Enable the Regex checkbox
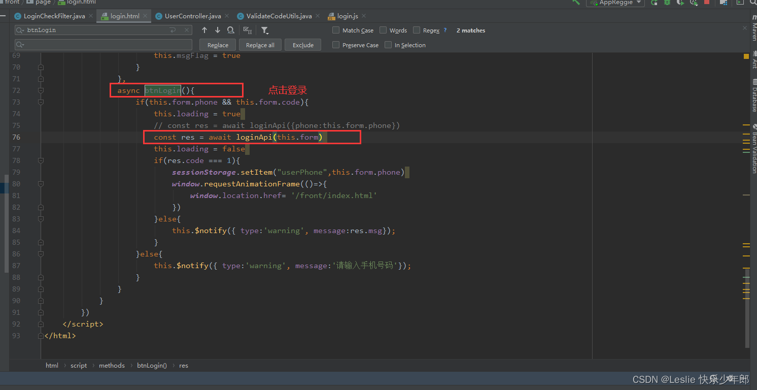The image size is (757, 390). coord(417,30)
